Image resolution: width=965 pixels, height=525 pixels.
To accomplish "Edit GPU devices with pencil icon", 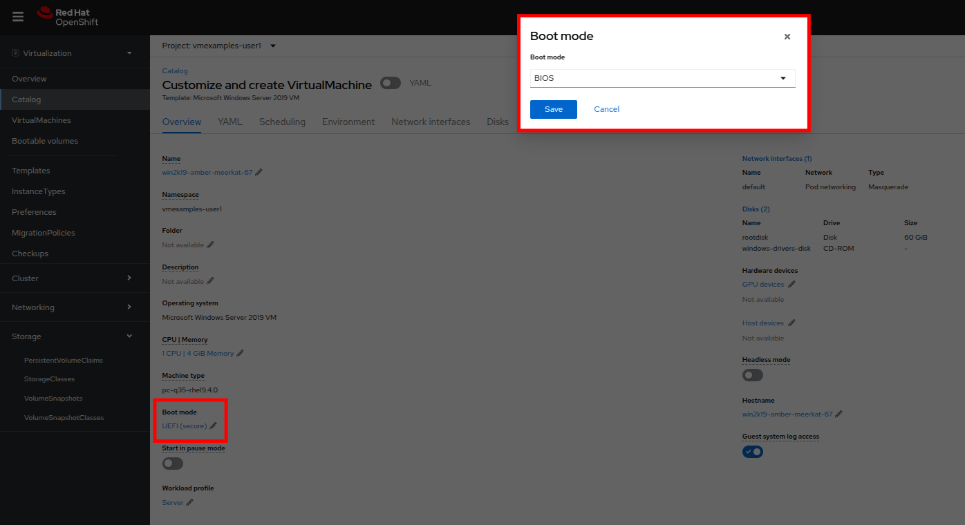I will 791,285.
